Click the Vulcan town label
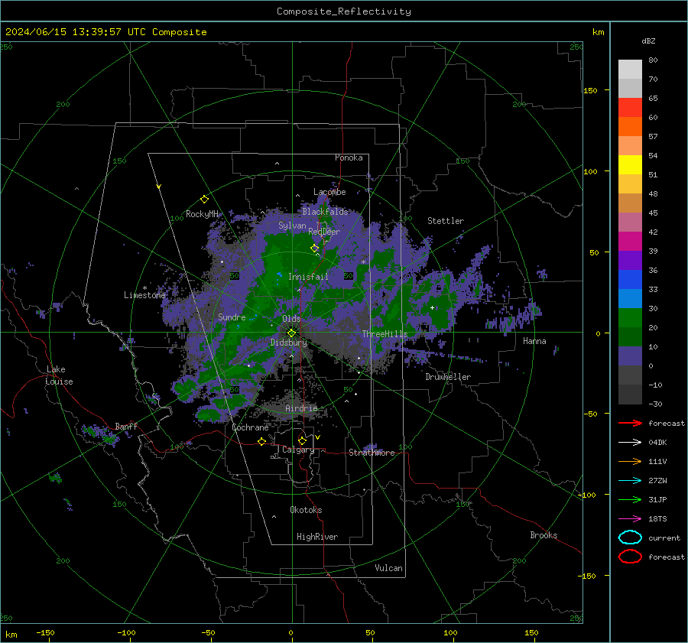This screenshot has height=643, width=688. click(x=389, y=568)
